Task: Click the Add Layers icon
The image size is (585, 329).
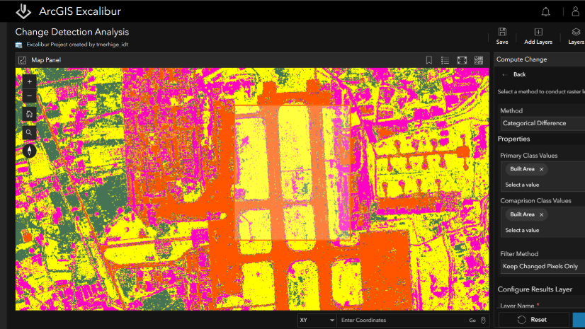Action: pyautogui.click(x=538, y=32)
